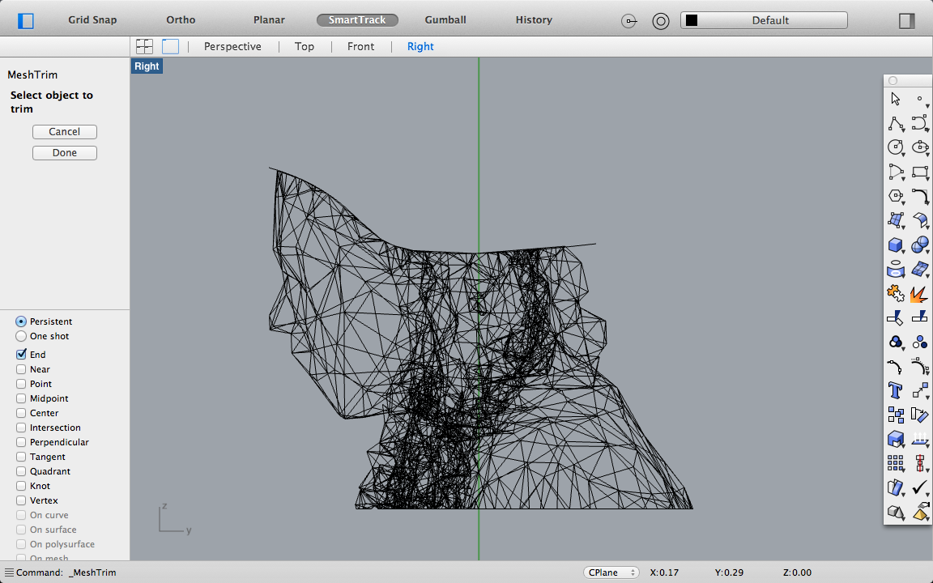Select the arrow selection tool

click(896, 98)
